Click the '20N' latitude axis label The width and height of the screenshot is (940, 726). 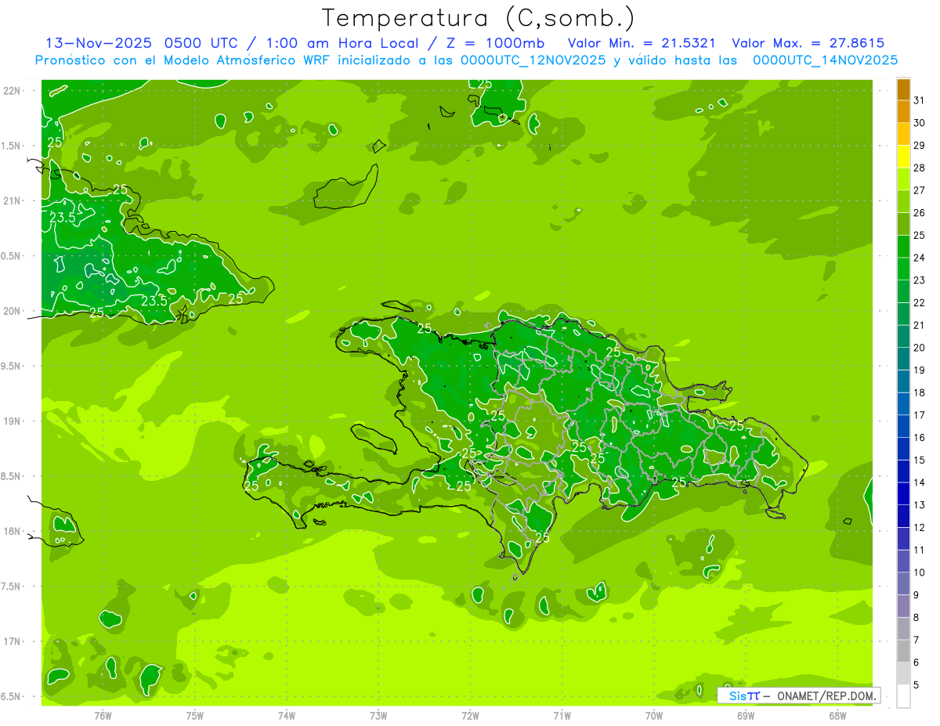(12, 312)
